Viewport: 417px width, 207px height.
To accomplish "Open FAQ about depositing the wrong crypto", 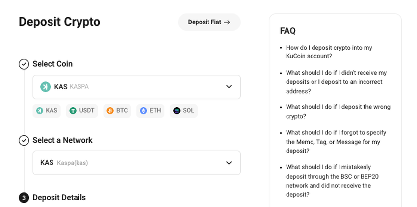I will (338, 111).
